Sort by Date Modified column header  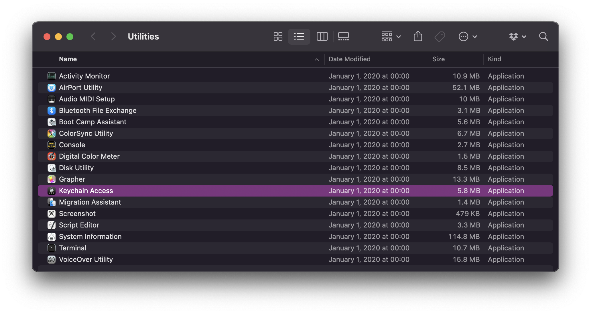coord(349,59)
